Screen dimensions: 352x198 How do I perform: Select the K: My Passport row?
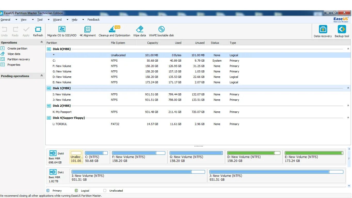point(198,112)
